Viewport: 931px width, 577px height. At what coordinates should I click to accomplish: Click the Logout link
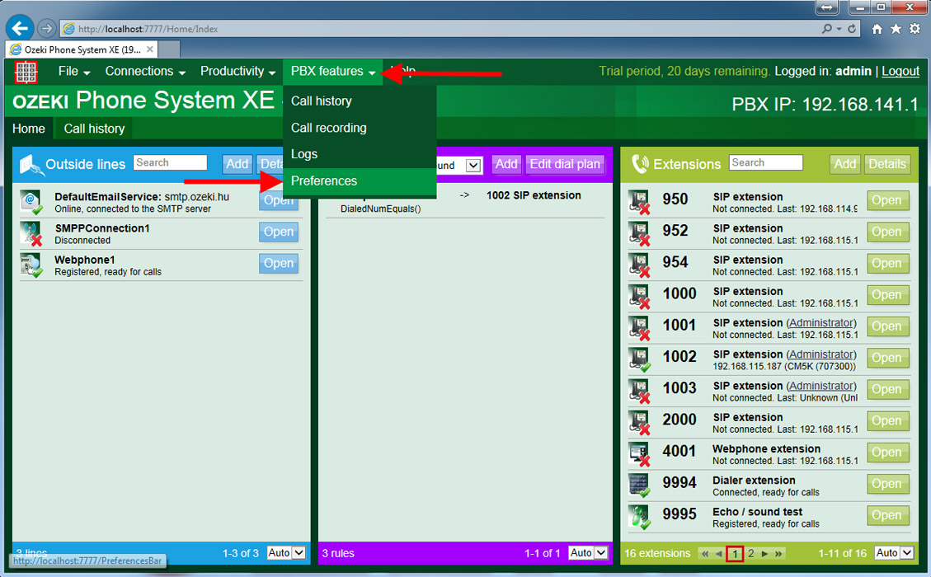pyautogui.click(x=900, y=71)
